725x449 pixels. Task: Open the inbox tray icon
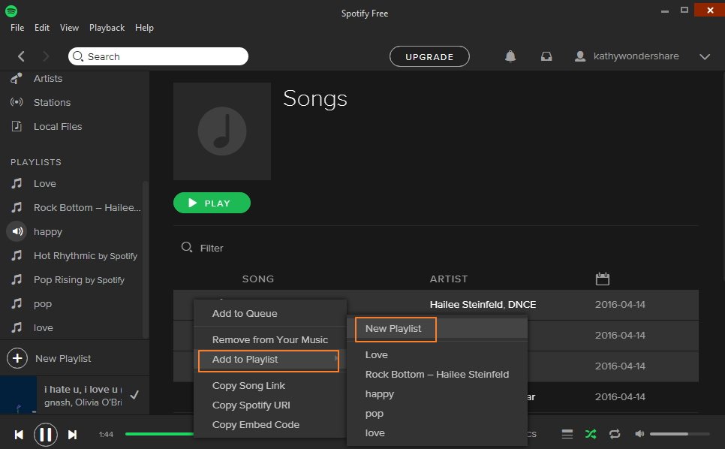pyautogui.click(x=546, y=56)
